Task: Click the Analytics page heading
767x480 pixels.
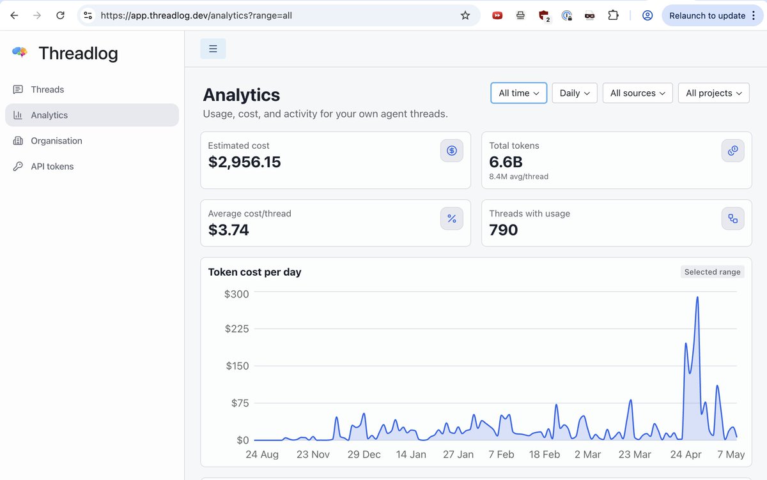Action: click(242, 95)
